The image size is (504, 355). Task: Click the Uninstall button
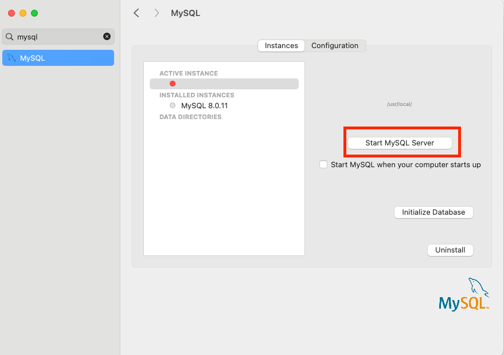coord(450,250)
